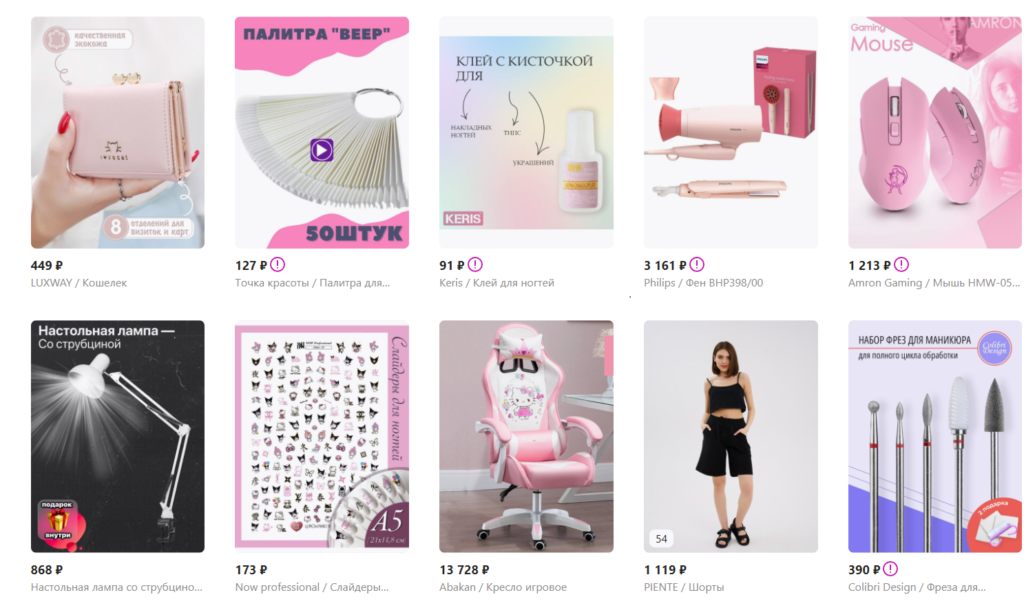Image resolution: width=1035 pixels, height=608 pixels.
Task: Open the Abakan / Кресло игровое link
Action: tap(503, 587)
